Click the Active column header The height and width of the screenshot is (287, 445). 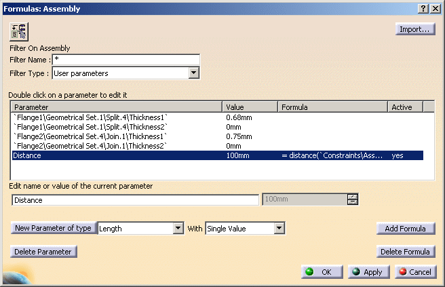(x=405, y=107)
